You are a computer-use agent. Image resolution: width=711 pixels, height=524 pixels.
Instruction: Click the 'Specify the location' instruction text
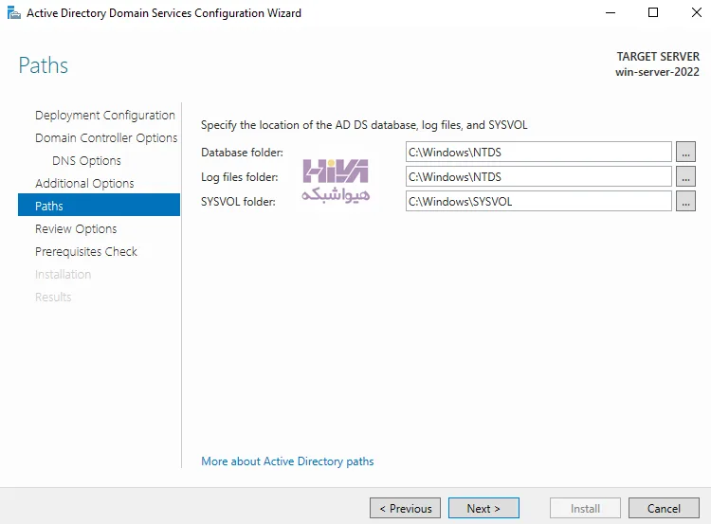pos(364,125)
